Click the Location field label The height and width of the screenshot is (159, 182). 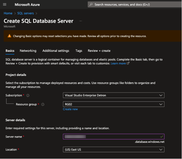[x=11, y=150]
